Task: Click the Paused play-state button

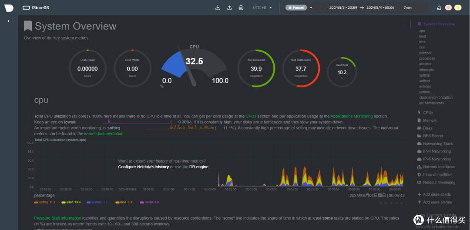Action: [x=296, y=8]
